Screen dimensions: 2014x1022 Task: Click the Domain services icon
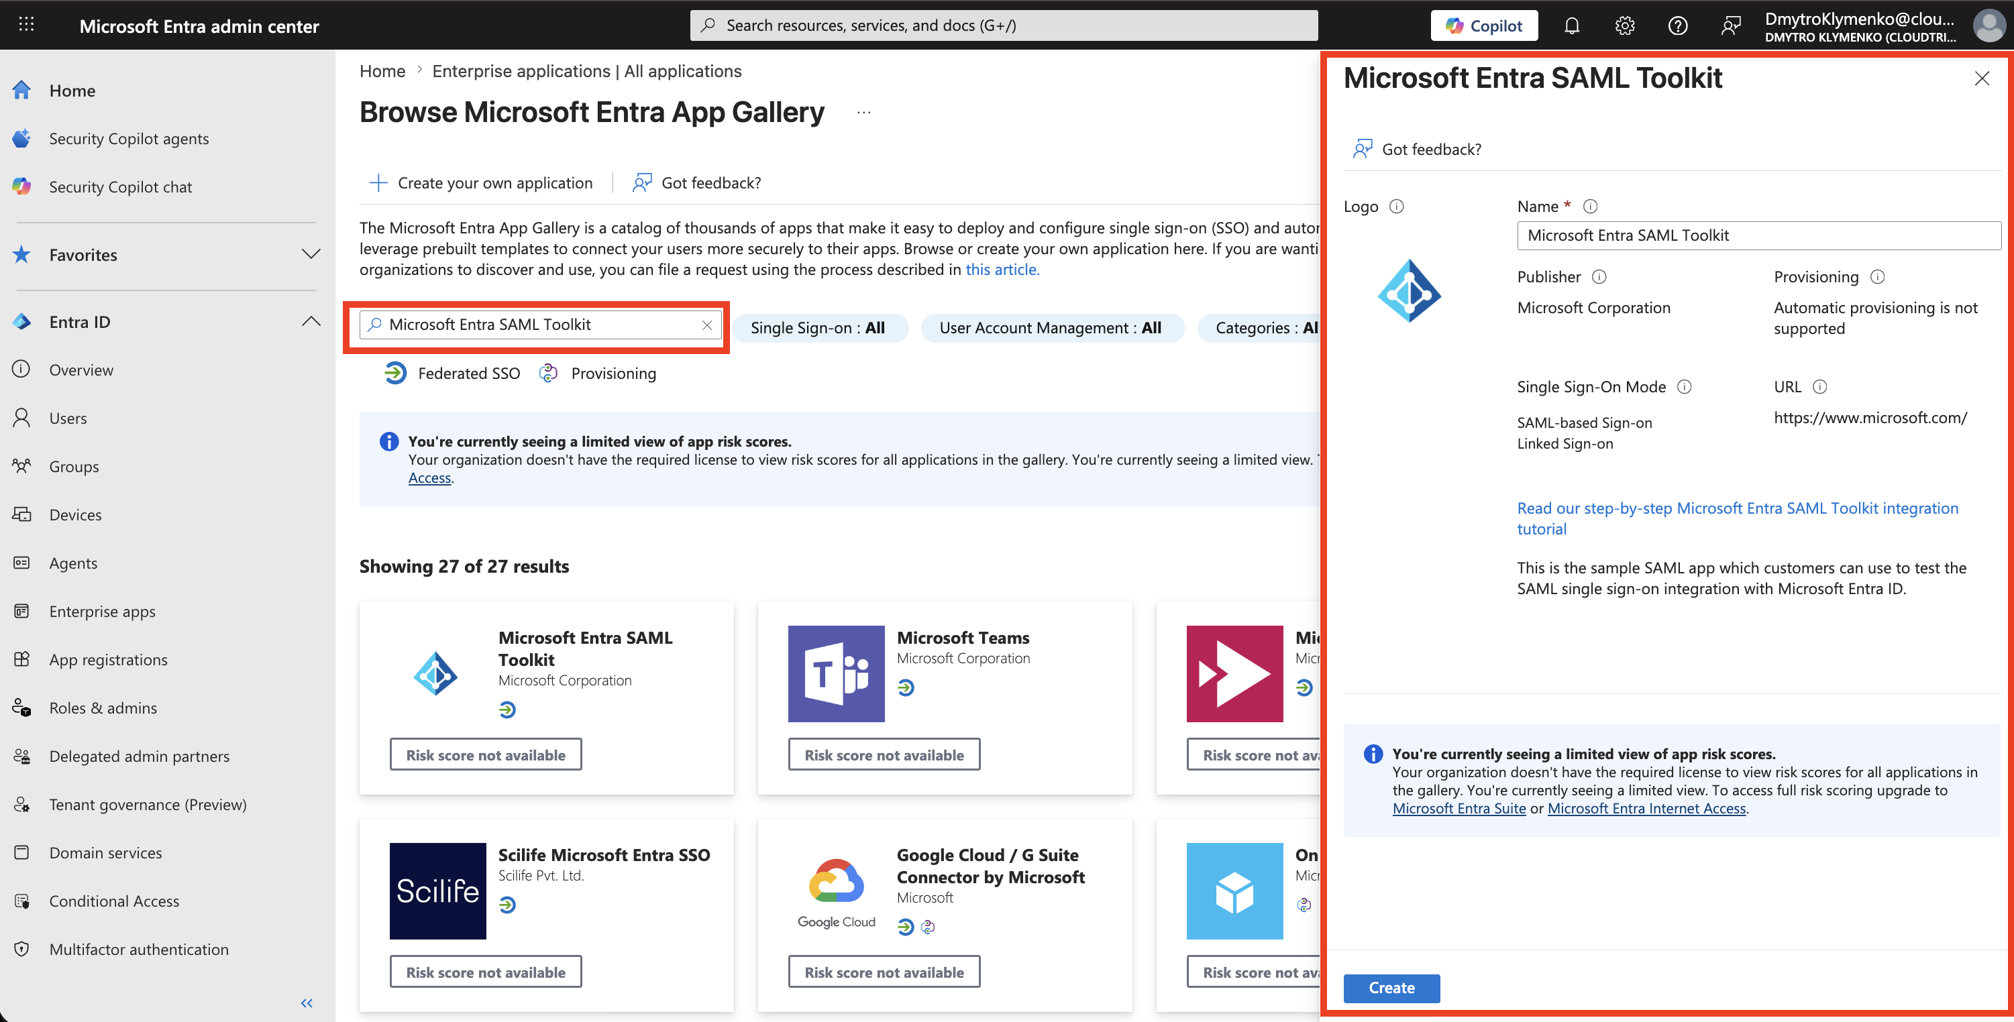tap(22, 853)
